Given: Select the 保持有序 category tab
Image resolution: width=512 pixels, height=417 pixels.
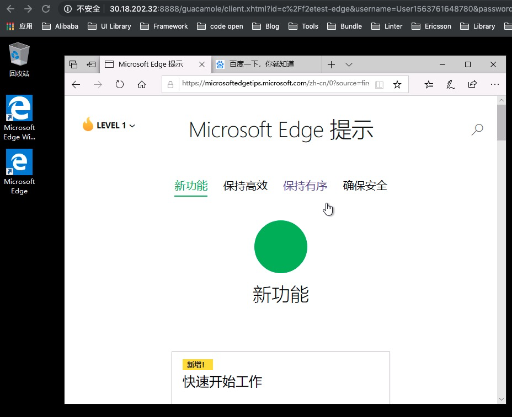Looking at the screenshot, I should click(305, 186).
